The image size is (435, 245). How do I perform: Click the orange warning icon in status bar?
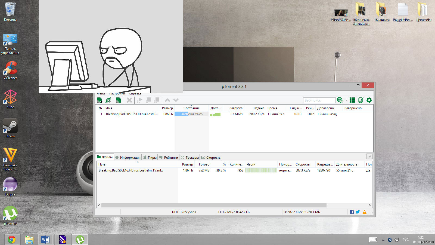[x=365, y=212]
